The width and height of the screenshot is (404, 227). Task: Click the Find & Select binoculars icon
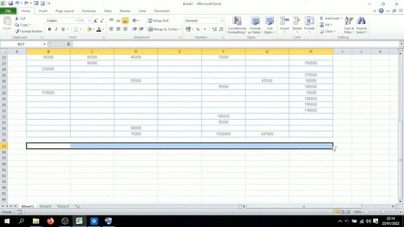click(361, 21)
